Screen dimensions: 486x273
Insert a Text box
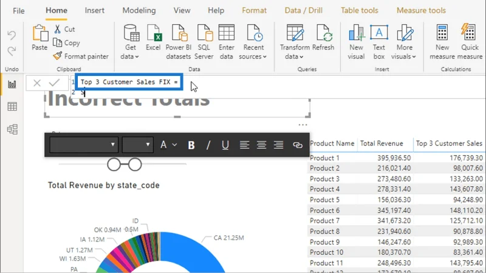(378, 42)
